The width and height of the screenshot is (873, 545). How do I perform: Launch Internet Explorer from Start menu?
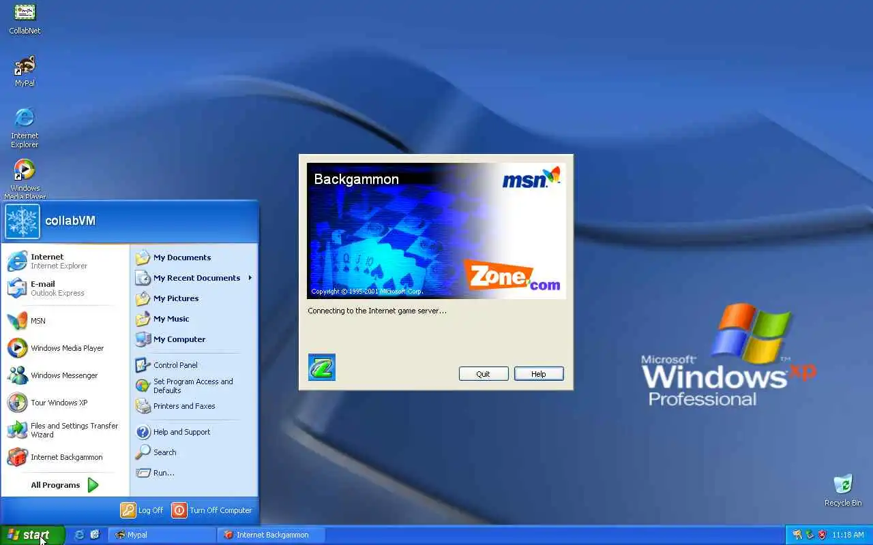(x=65, y=261)
